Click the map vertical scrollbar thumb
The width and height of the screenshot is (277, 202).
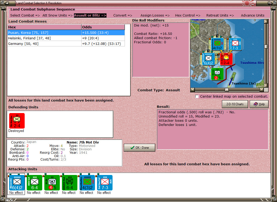tap(266, 46)
